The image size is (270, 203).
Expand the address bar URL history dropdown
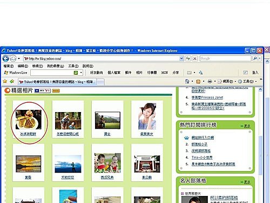pos(181,58)
